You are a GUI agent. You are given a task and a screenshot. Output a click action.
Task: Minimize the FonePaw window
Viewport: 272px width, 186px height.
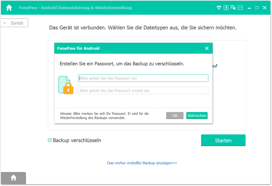click(249, 8)
